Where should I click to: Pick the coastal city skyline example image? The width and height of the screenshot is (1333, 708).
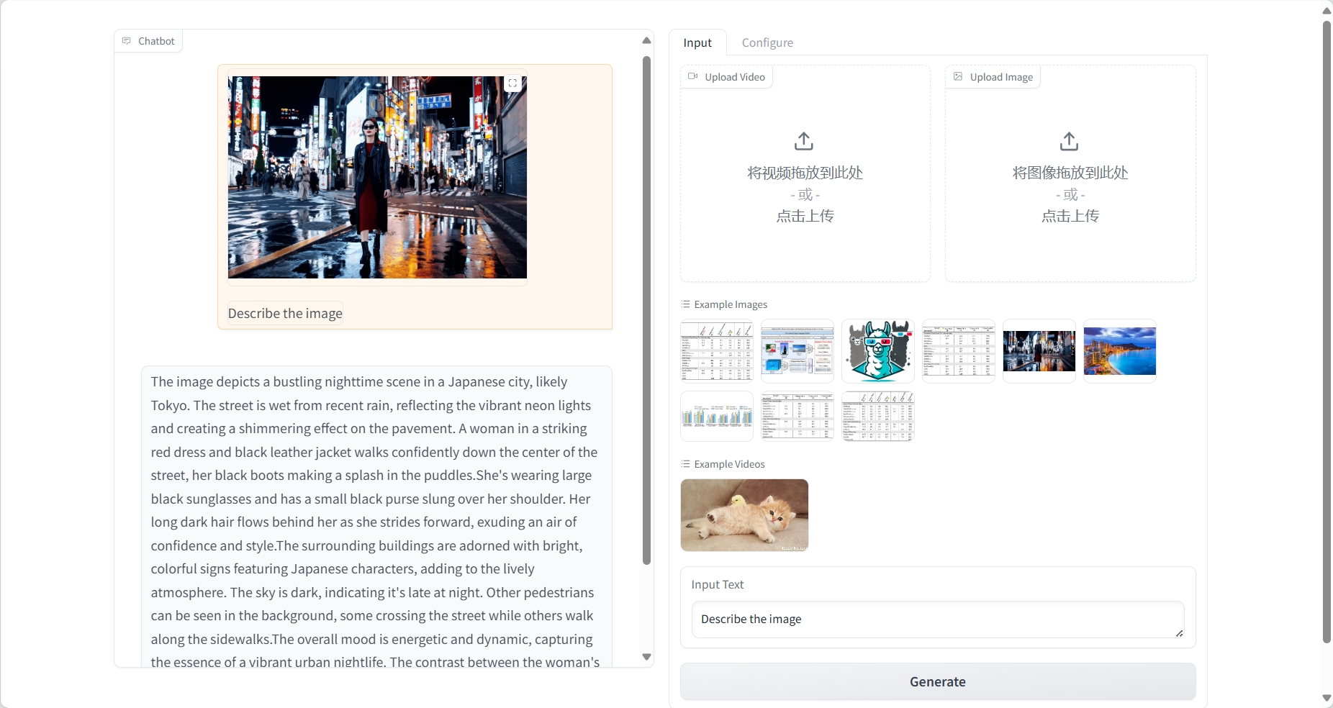1119,351
